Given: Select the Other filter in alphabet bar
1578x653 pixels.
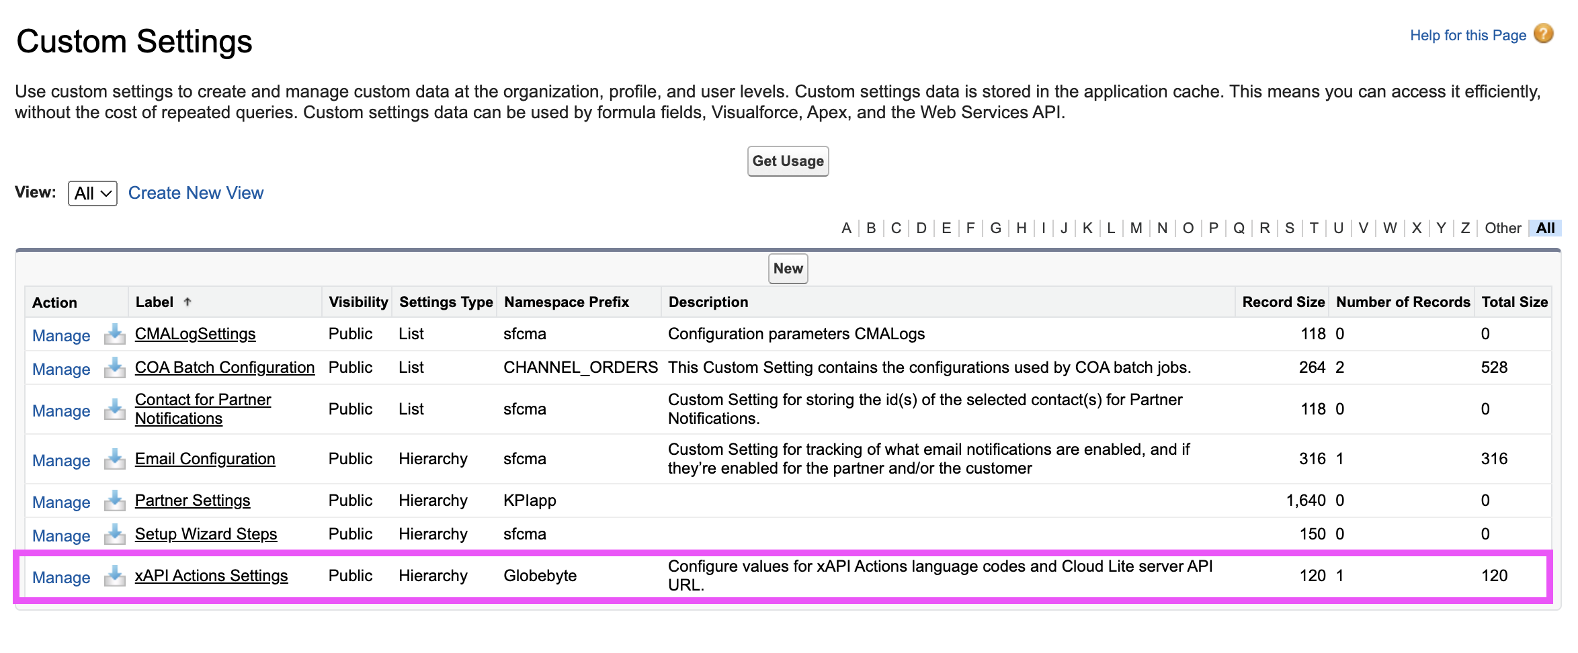Looking at the screenshot, I should coord(1503,228).
